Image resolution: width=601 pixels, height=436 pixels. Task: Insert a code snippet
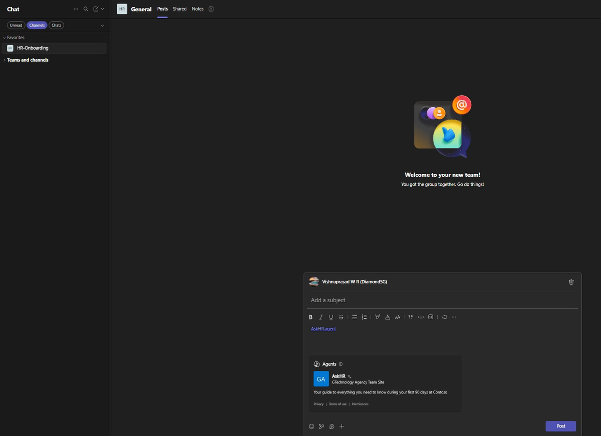[x=430, y=317]
